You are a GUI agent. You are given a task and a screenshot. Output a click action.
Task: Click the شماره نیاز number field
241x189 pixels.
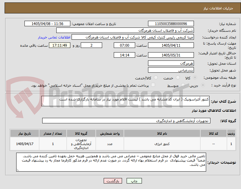pos(171,24)
